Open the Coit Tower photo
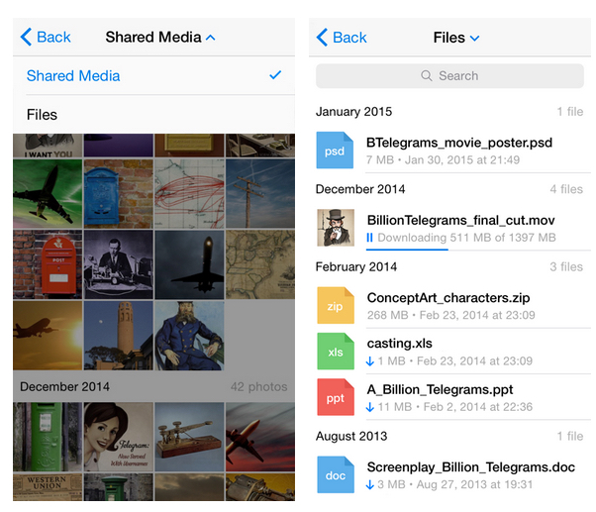Image resolution: width=596 pixels, height=512 pixels. point(119,336)
